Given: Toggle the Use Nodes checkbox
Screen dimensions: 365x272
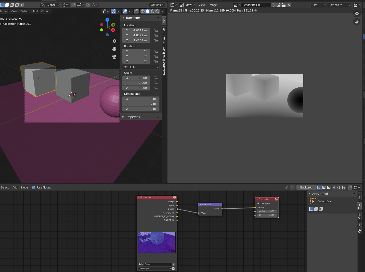Looking at the screenshot, I should [34, 187].
